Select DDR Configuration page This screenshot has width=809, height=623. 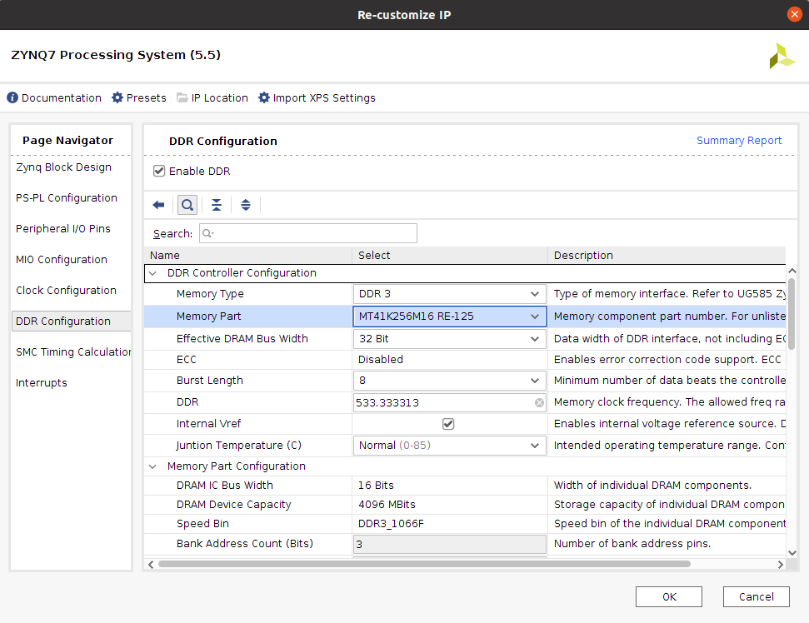(x=71, y=321)
